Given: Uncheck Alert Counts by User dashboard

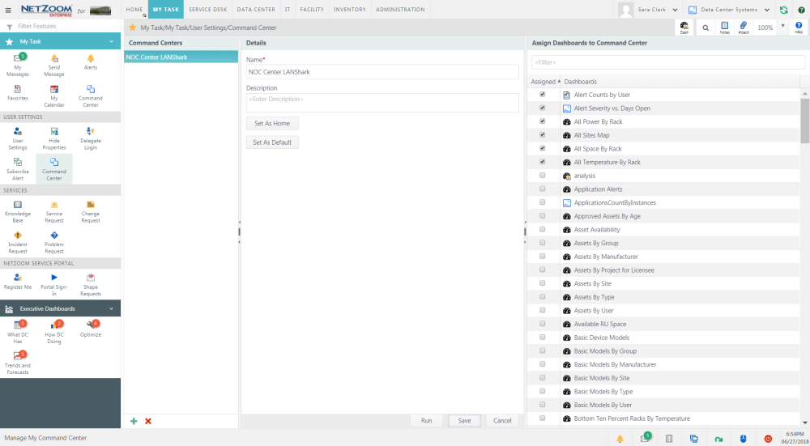Looking at the screenshot, I should 542,95.
